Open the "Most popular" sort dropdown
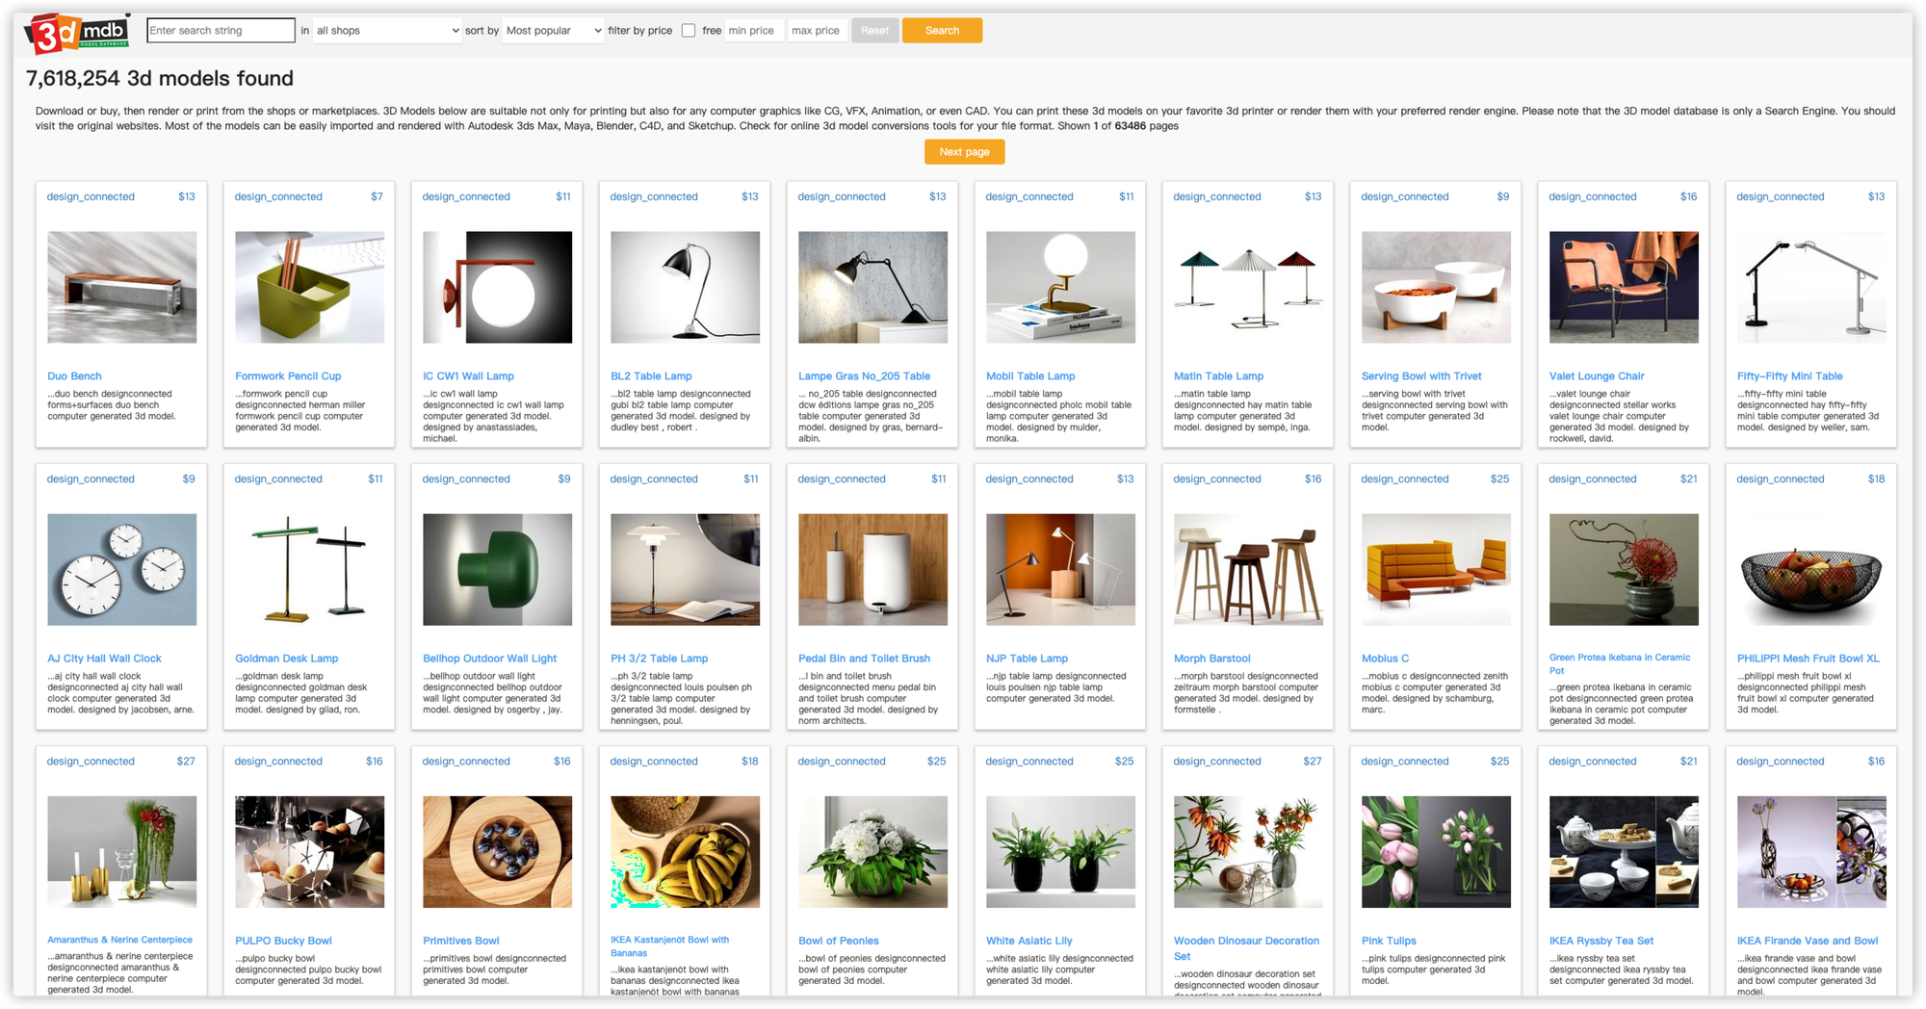1926x1009 pixels. (x=552, y=30)
